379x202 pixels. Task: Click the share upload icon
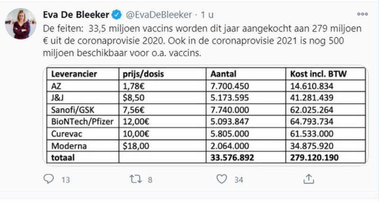point(308,179)
